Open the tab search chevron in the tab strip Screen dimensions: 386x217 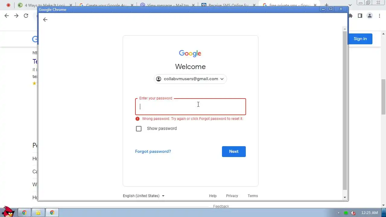pos(350,5)
